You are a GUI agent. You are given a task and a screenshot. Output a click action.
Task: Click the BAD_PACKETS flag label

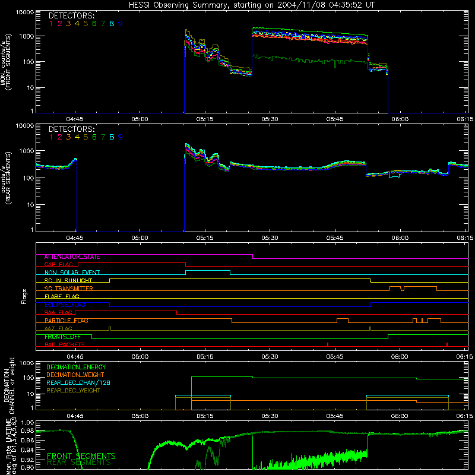pos(65,344)
